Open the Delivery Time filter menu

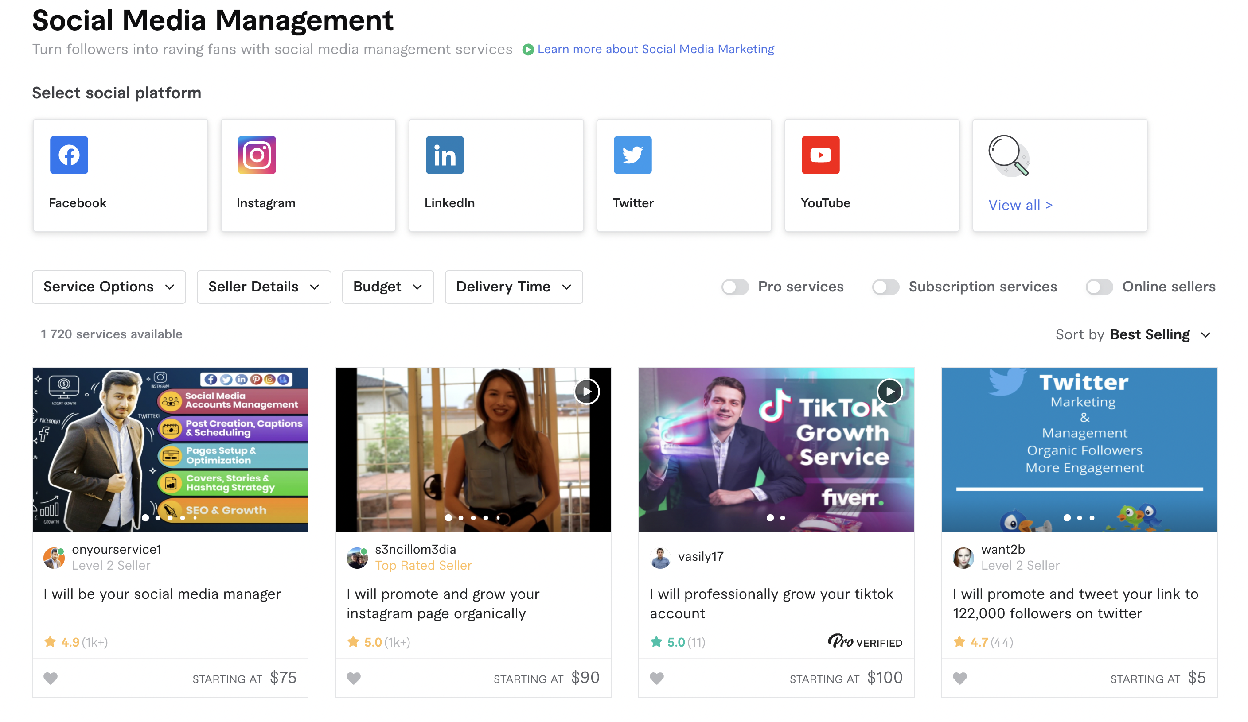pos(514,287)
